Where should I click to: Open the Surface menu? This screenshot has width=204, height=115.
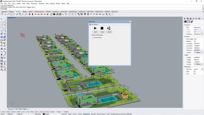pyautogui.click(x=19, y=4)
